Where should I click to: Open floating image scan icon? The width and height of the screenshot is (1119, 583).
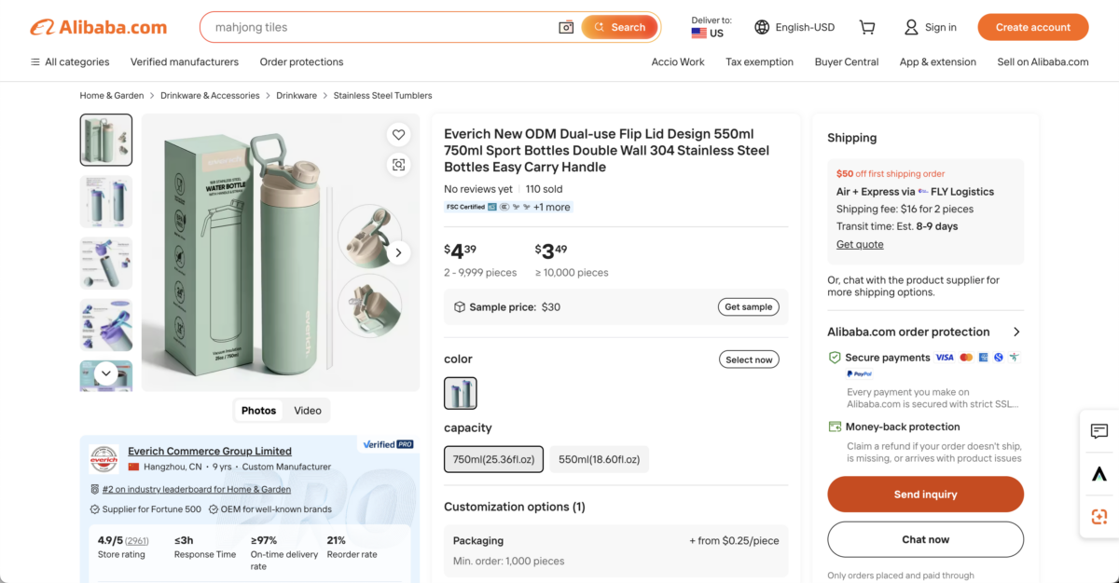coord(1099,516)
